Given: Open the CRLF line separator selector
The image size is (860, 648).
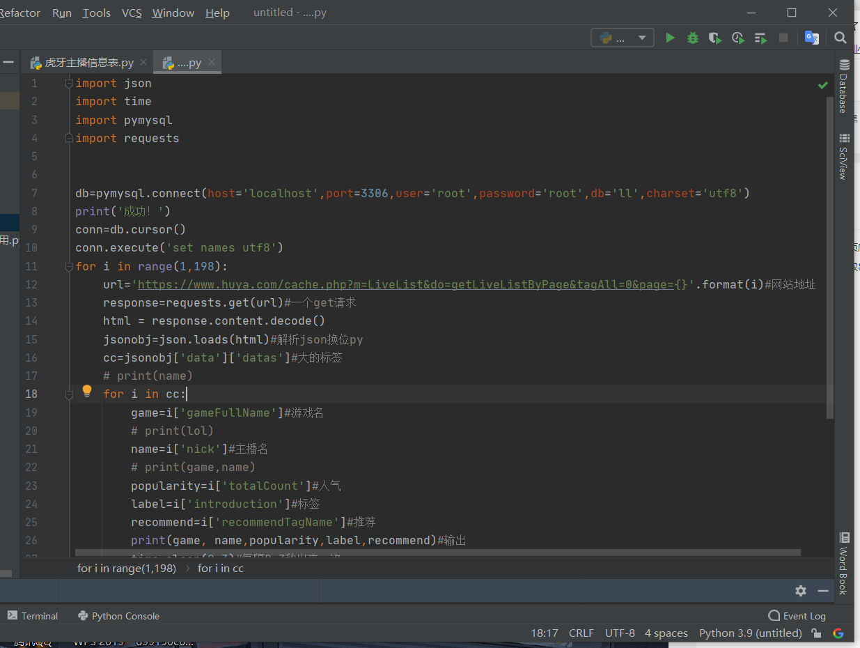Looking at the screenshot, I should [581, 633].
